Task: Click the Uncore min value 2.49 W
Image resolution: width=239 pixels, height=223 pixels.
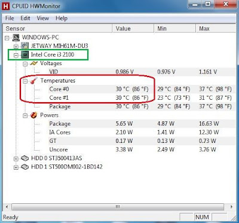Action: tap(166, 149)
